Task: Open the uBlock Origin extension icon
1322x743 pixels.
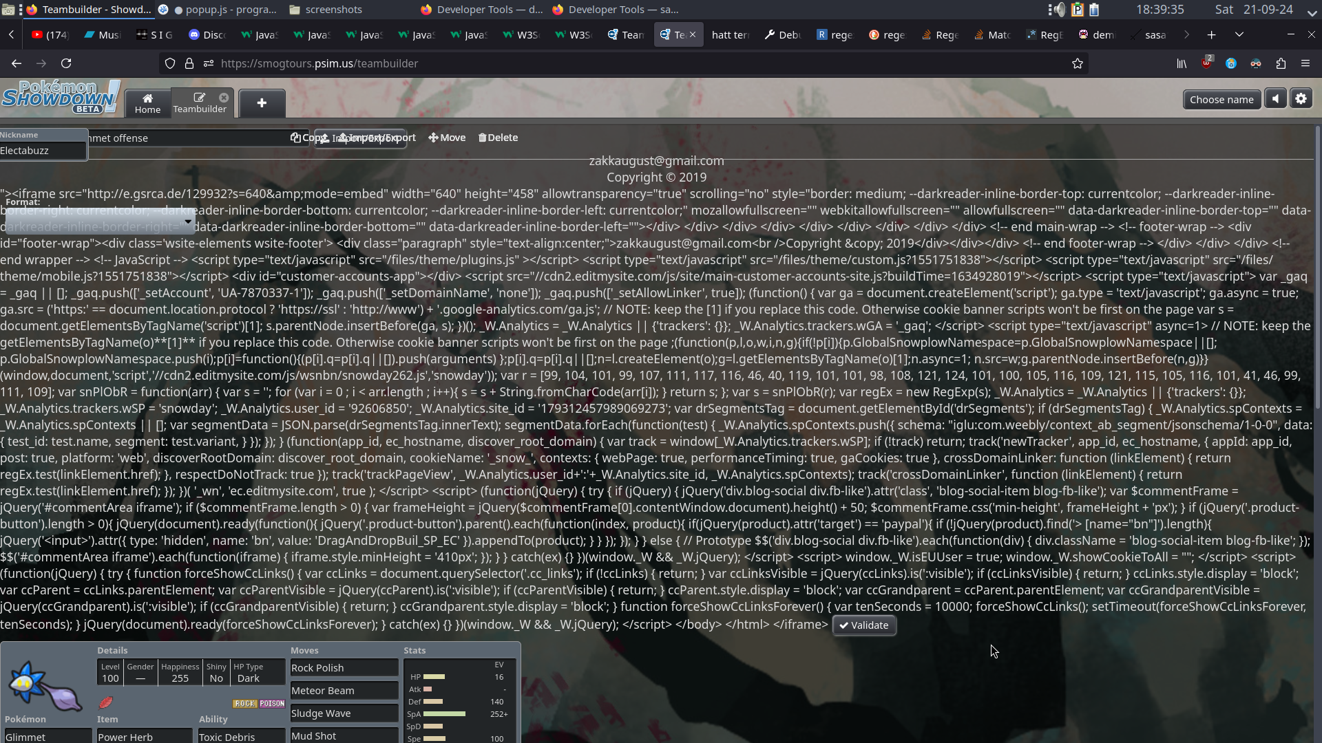Action: (1206, 63)
